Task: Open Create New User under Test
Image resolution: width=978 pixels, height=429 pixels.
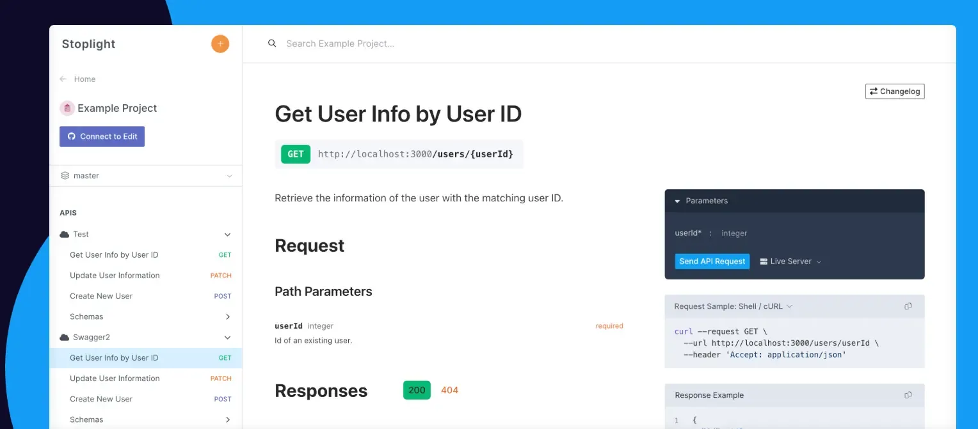Action: point(146,296)
